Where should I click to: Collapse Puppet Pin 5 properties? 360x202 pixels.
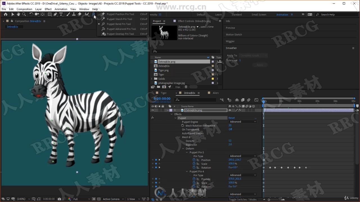[187, 152]
